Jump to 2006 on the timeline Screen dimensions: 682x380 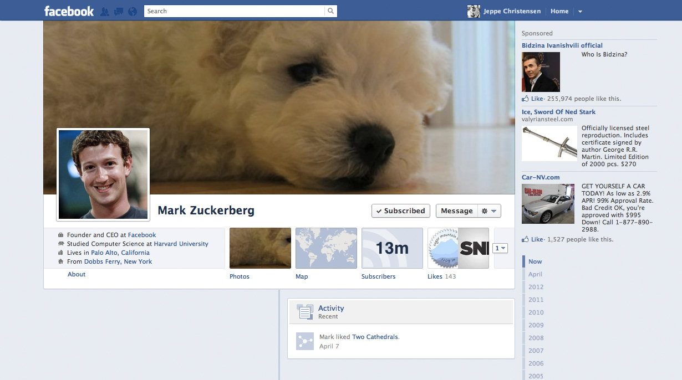coord(536,363)
